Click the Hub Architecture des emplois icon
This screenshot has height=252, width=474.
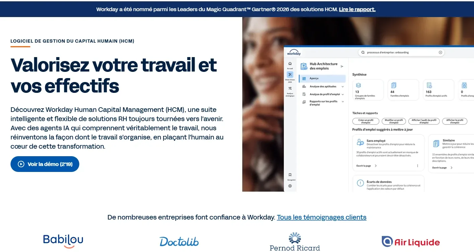pos(304,66)
